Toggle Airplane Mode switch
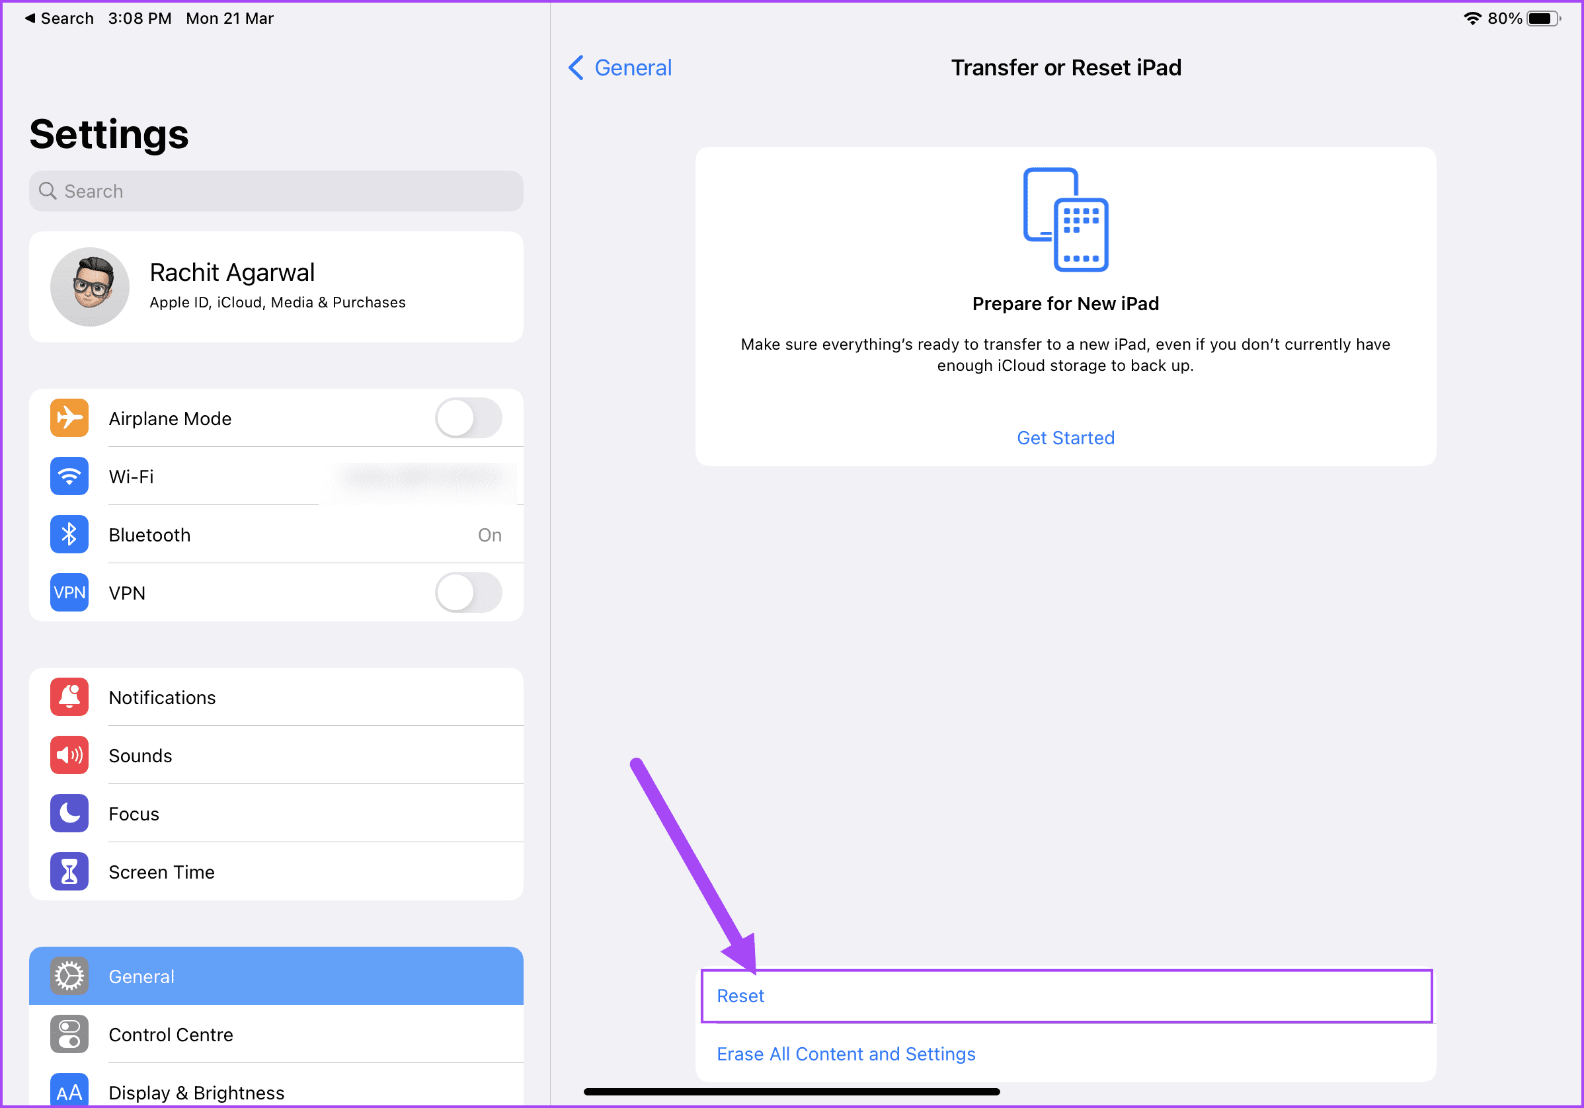 click(x=469, y=418)
